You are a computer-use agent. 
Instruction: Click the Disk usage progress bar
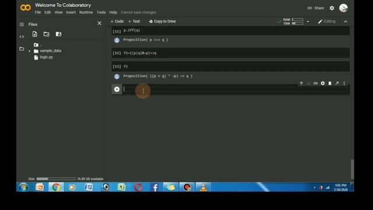[56, 179]
